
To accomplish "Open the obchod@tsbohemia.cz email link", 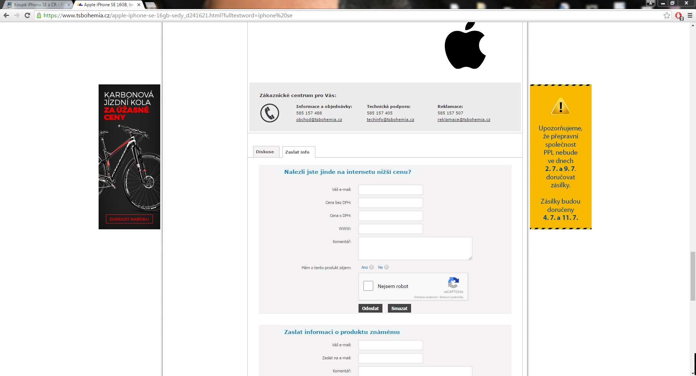I will coord(319,120).
